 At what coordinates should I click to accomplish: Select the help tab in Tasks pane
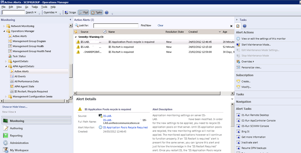244,26
